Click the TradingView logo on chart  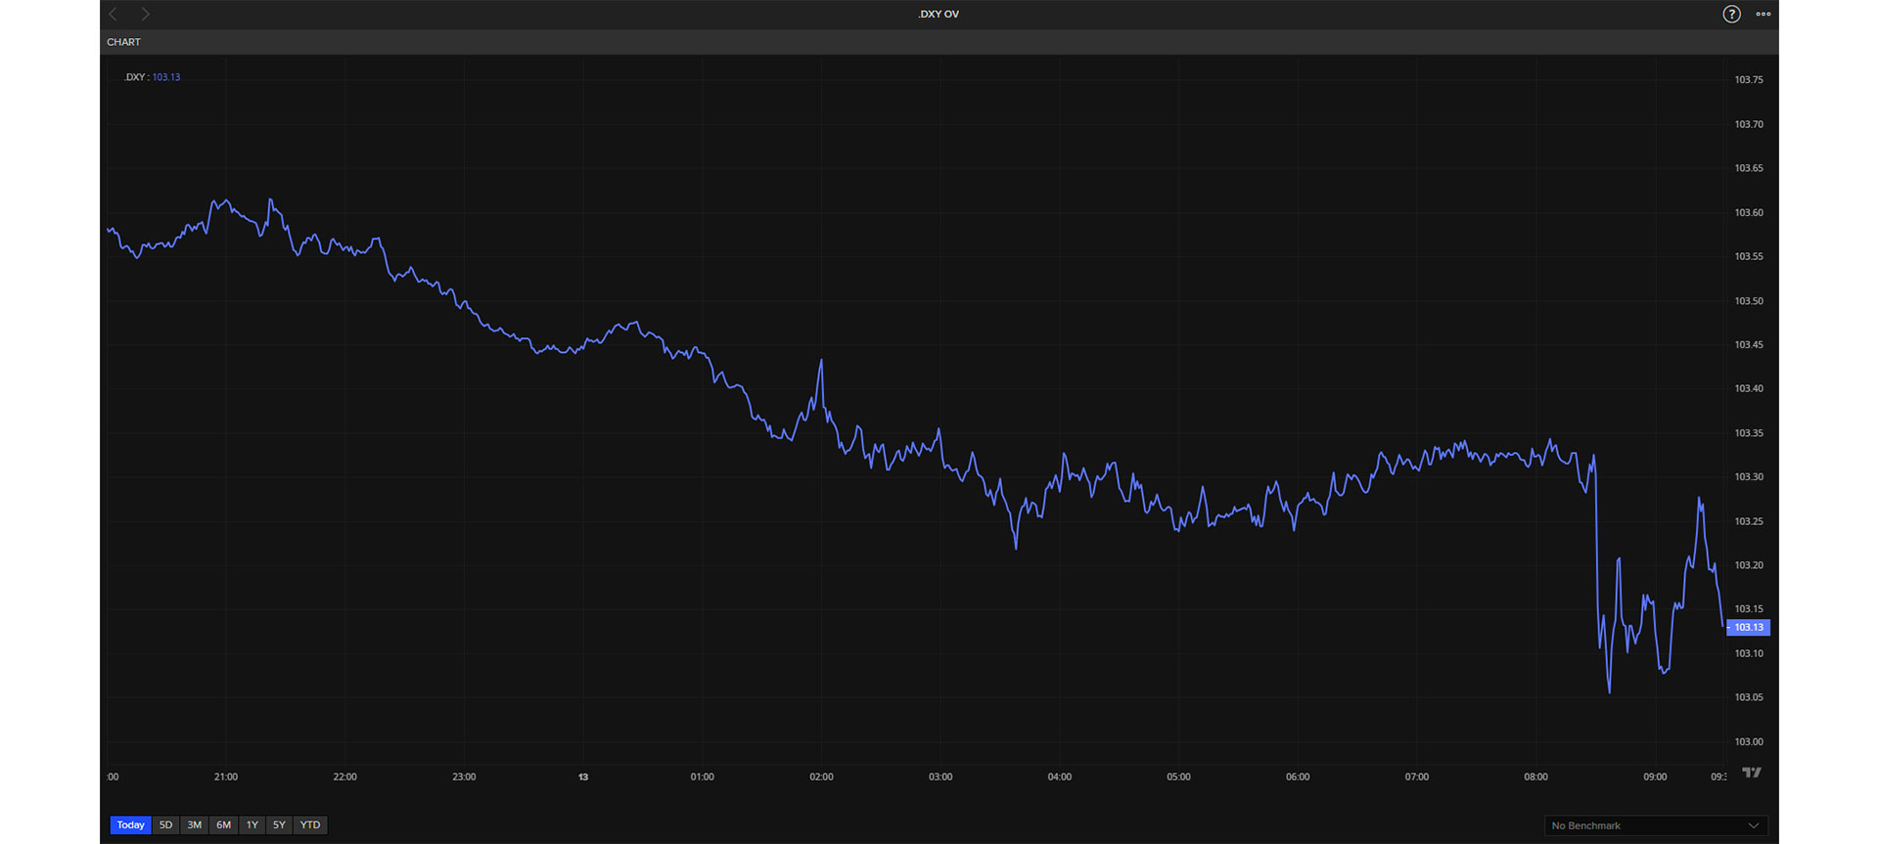click(1752, 773)
